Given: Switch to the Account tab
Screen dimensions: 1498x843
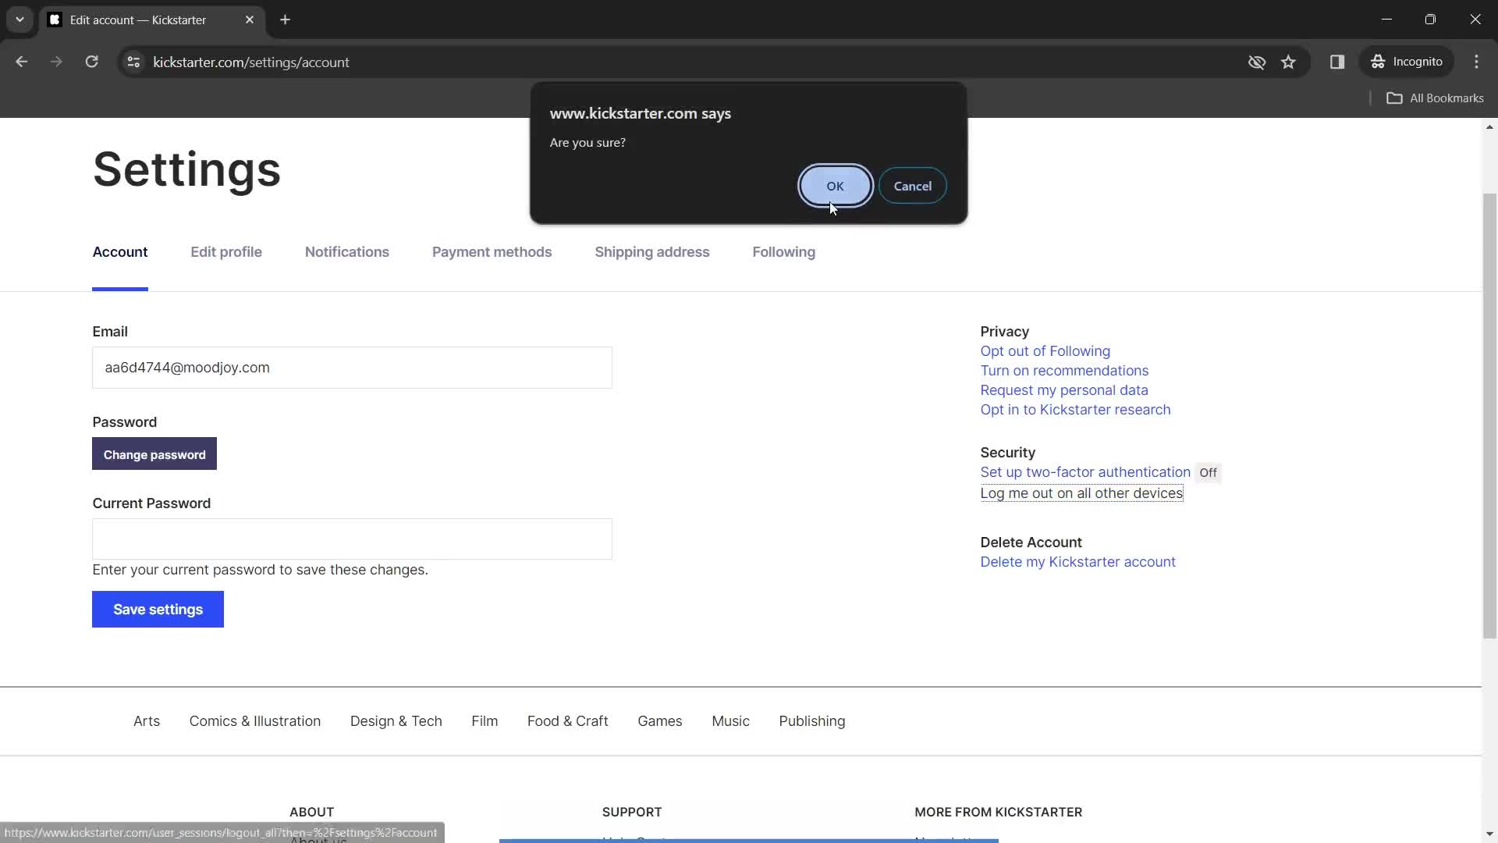Looking at the screenshot, I should click(x=120, y=252).
